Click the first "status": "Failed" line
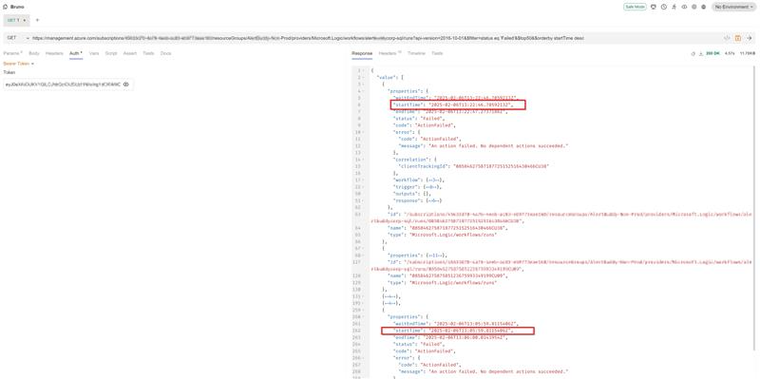 pyautogui.click(x=418, y=118)
